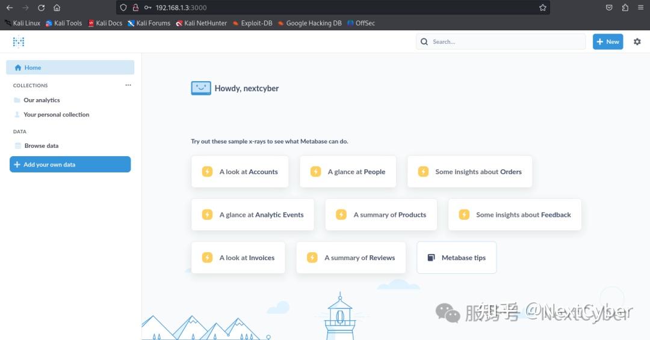Open the Exploit-DB bookmark

tap(252, 23)
